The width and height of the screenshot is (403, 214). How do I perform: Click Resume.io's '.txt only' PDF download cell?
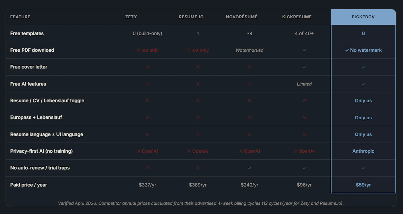click(198, 50)
